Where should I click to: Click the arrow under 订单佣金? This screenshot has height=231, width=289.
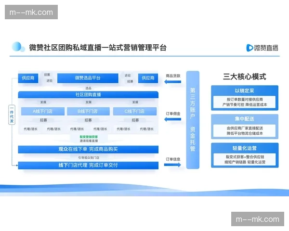click(172, 119)
